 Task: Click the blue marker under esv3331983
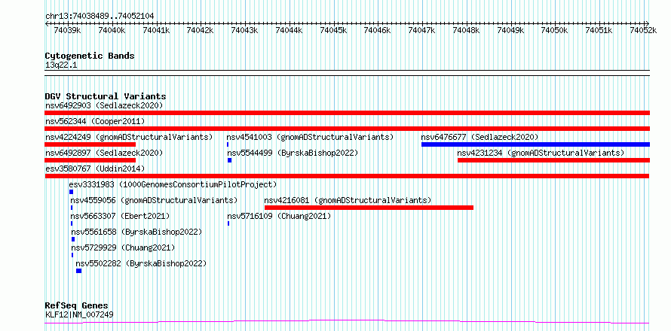[71, 192]
